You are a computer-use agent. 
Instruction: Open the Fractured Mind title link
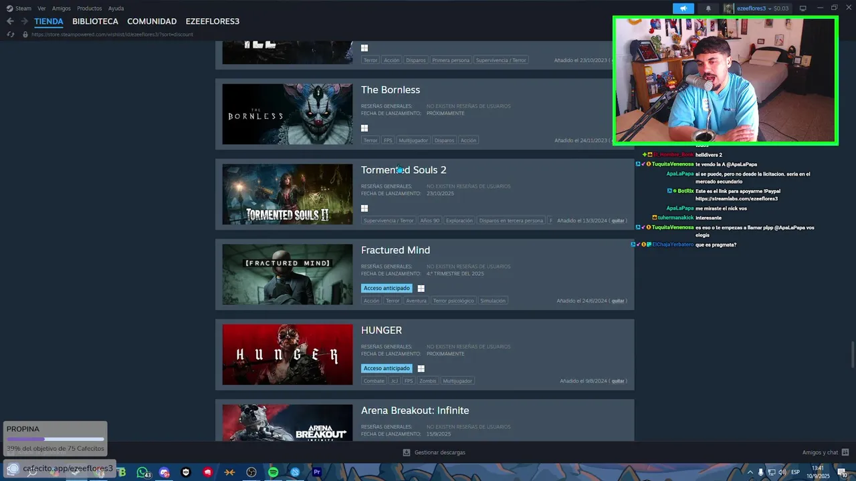click(395, 250)
